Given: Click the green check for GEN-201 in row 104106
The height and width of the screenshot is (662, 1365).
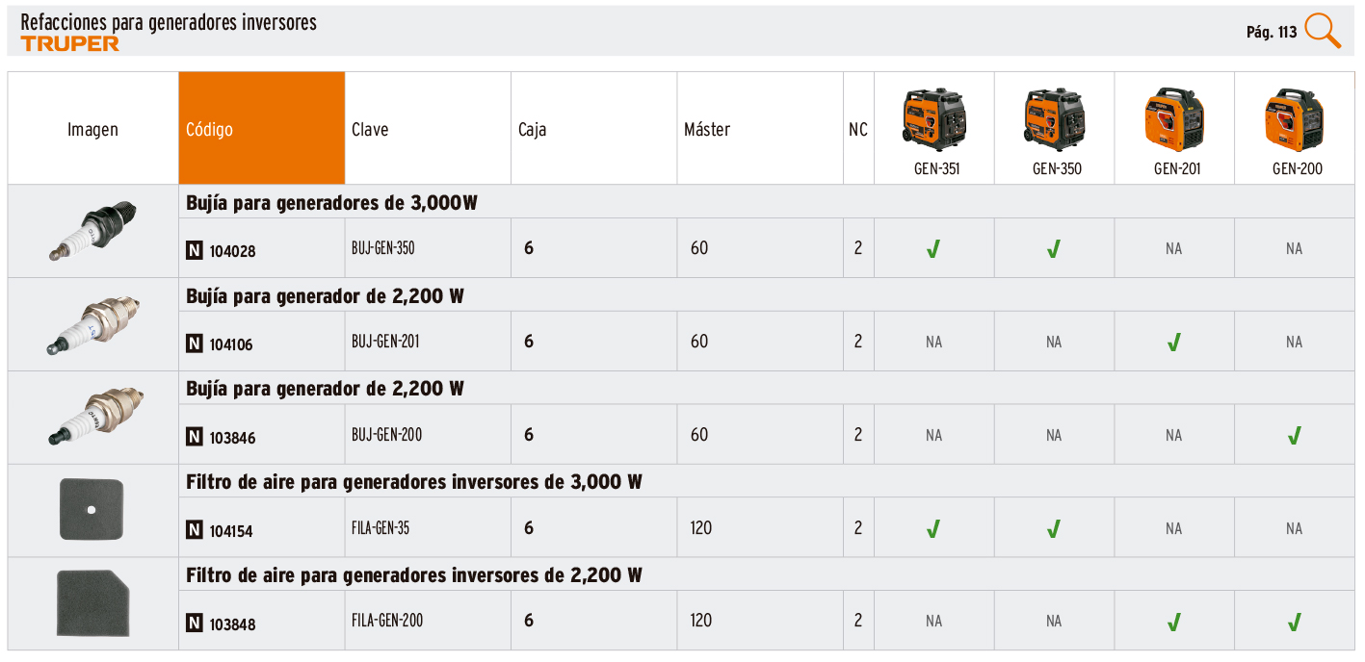Looking at the screenshot, I should 1173,343.
